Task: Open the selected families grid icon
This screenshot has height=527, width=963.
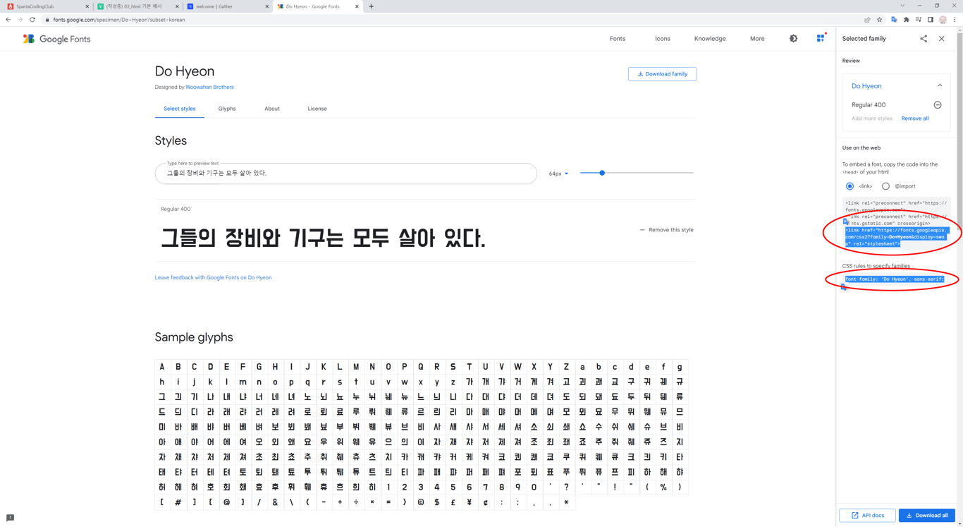Action: [x=821, y=38]
